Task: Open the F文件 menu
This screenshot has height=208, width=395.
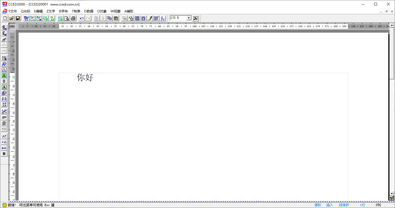Action: [13, 11]
